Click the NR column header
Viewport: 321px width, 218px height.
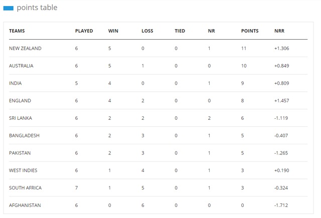pyautogui.click(x=212, y=31)
